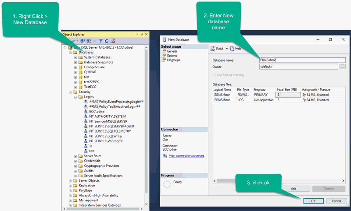Click the Disconnect server icon in Object Explorer
Screen dimensions: 351x211
tap(89, 41)
